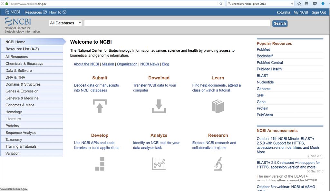This screenshot has width=330, height=191.
Task: Click the search go arrow in browser search box
Action: tap(292, 4)
